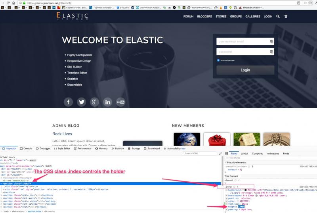The height and width of the screenshot is (213, 317).
Task: Disable the position: relative property checkbox
Action: click(x=226, y=198)
